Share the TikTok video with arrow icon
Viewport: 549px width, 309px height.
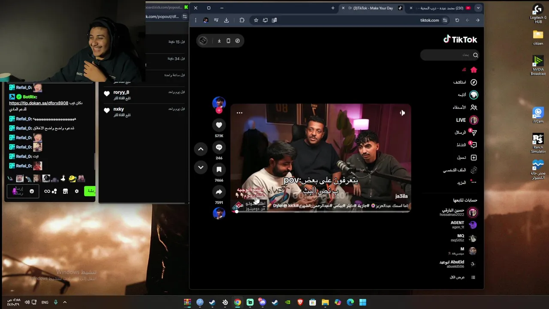(219, 192)
